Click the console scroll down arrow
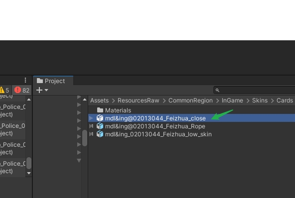 click(29, 173)
